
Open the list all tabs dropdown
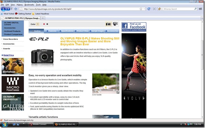click(x=202, y=18)
